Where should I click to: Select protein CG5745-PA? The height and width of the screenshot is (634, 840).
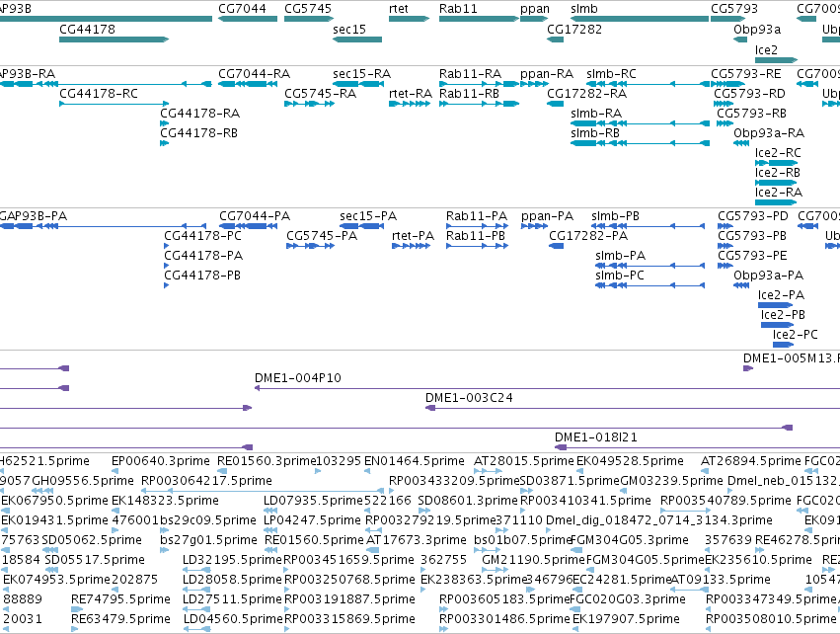(322, 236)
